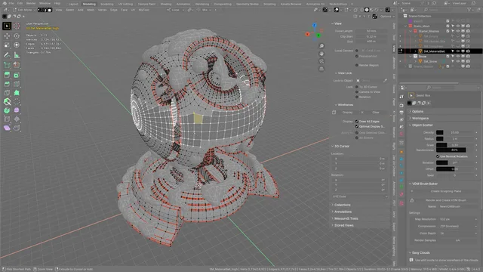483x272 pixels.
Task: Select the Poly Build tool
Action: pos(17,93)
